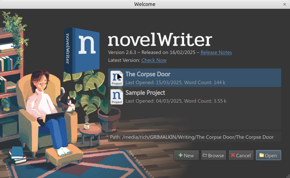Click The Corpse Door word count line

click(175, 83)
